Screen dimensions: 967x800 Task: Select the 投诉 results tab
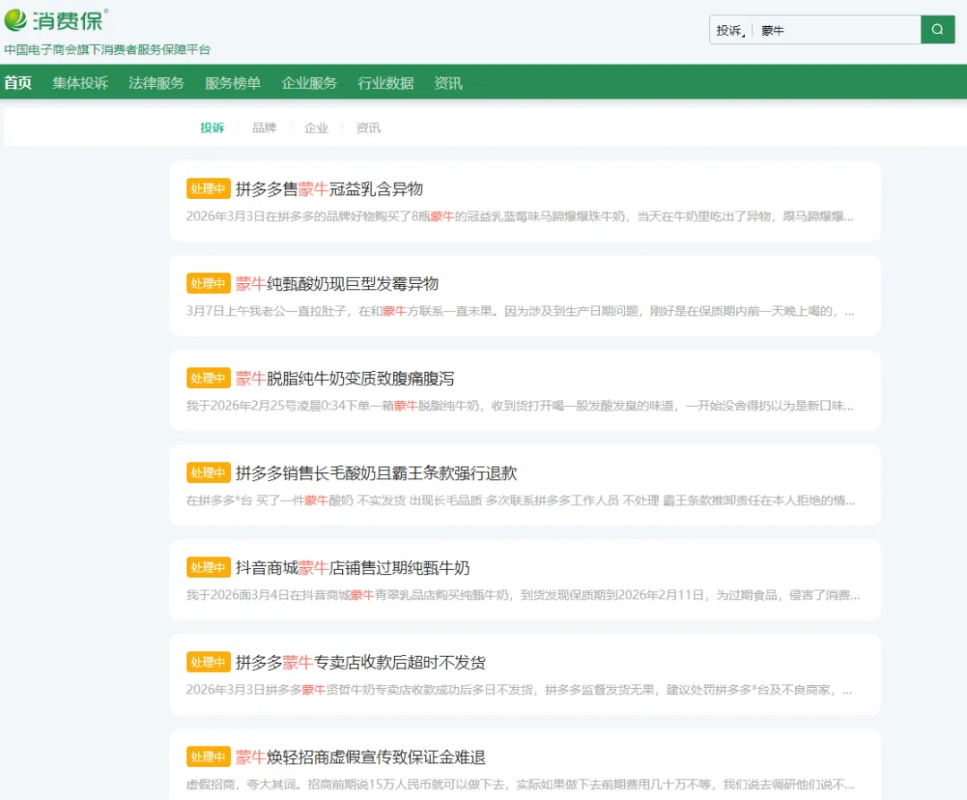[x=212, y=128]
